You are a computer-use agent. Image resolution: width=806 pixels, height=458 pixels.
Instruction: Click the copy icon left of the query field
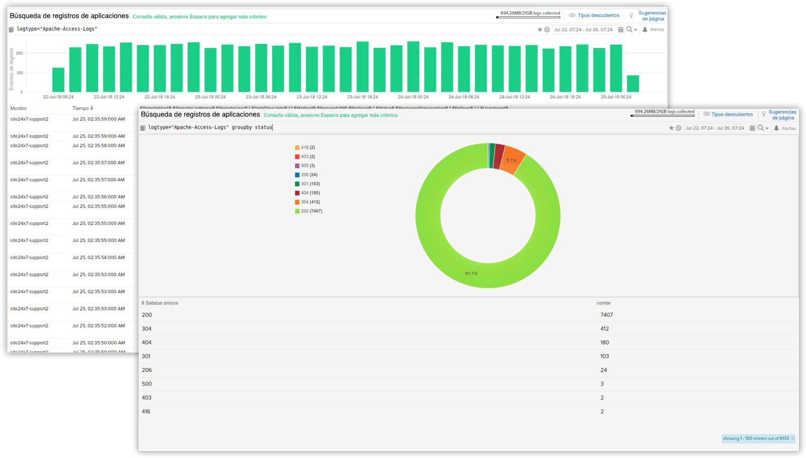pos(144,127)
